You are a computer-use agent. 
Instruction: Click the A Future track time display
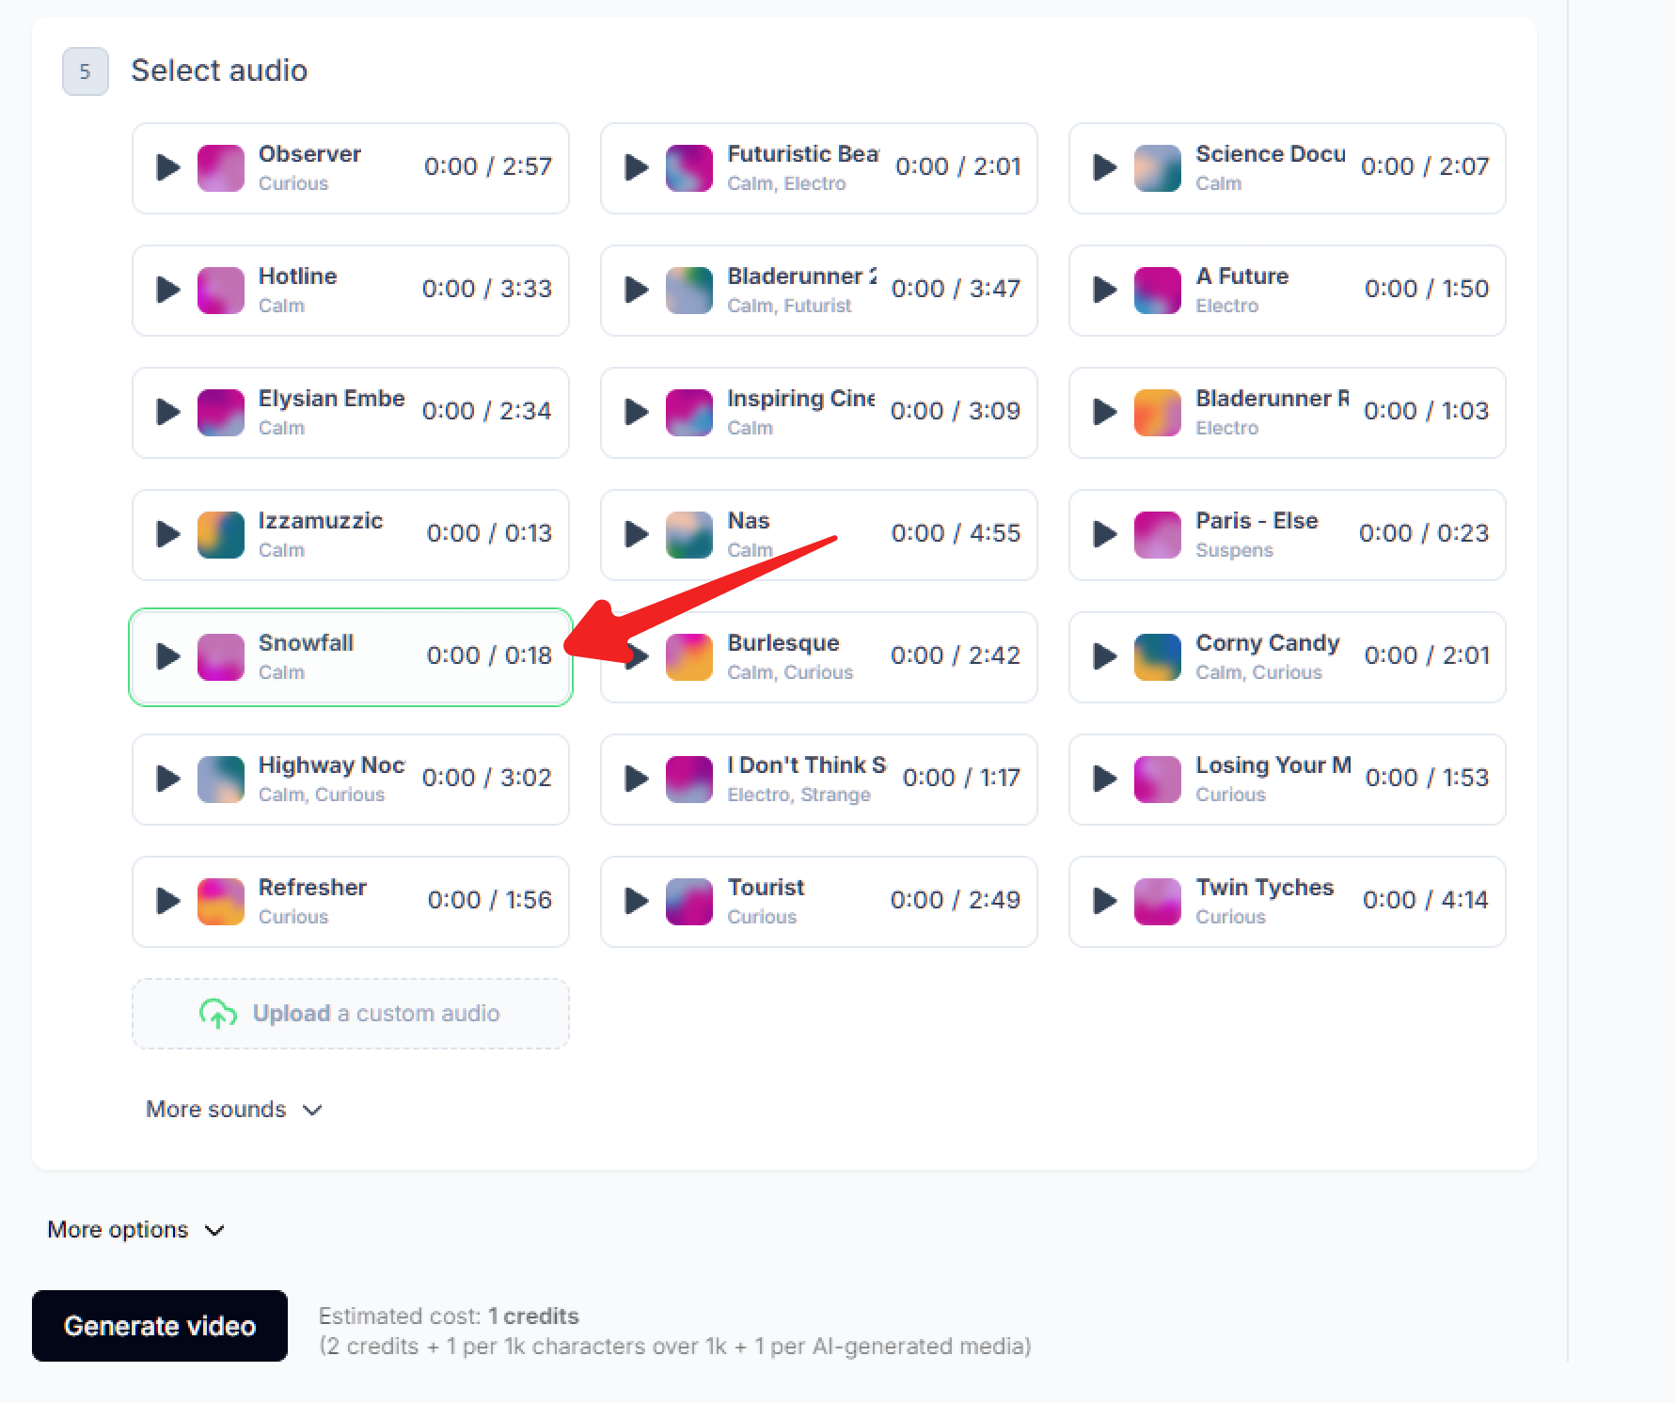tap(1426, 289)
